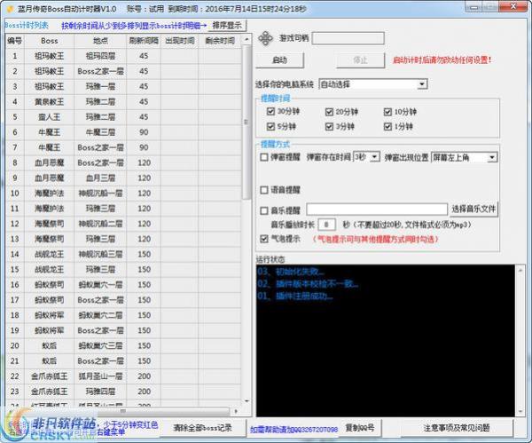Viewport: 532px width, 443px height.
Task: Click log line 03、初始化失败
Action: (x=291, y=272)
